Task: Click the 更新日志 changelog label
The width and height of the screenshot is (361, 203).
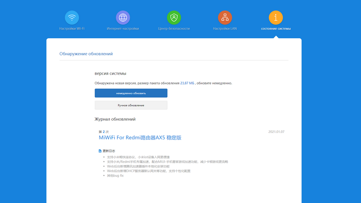Action: [x=109, y=151]
